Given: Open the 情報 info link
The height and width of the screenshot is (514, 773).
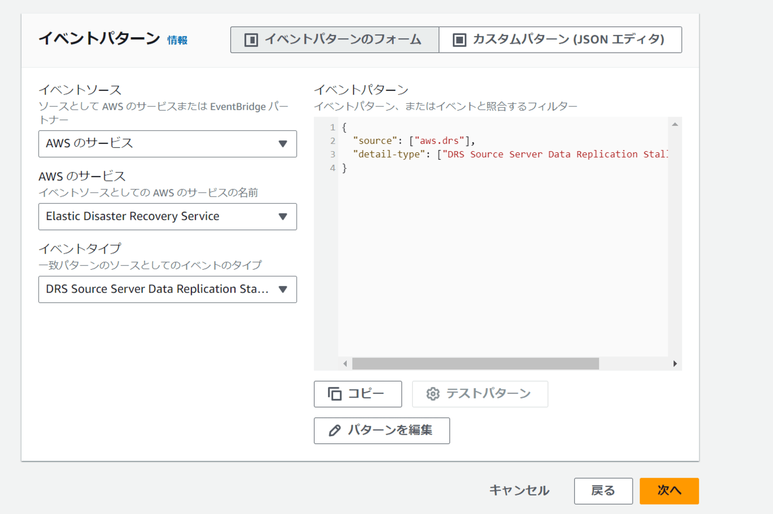Looking at the screenshot, I should click(177, 40).
